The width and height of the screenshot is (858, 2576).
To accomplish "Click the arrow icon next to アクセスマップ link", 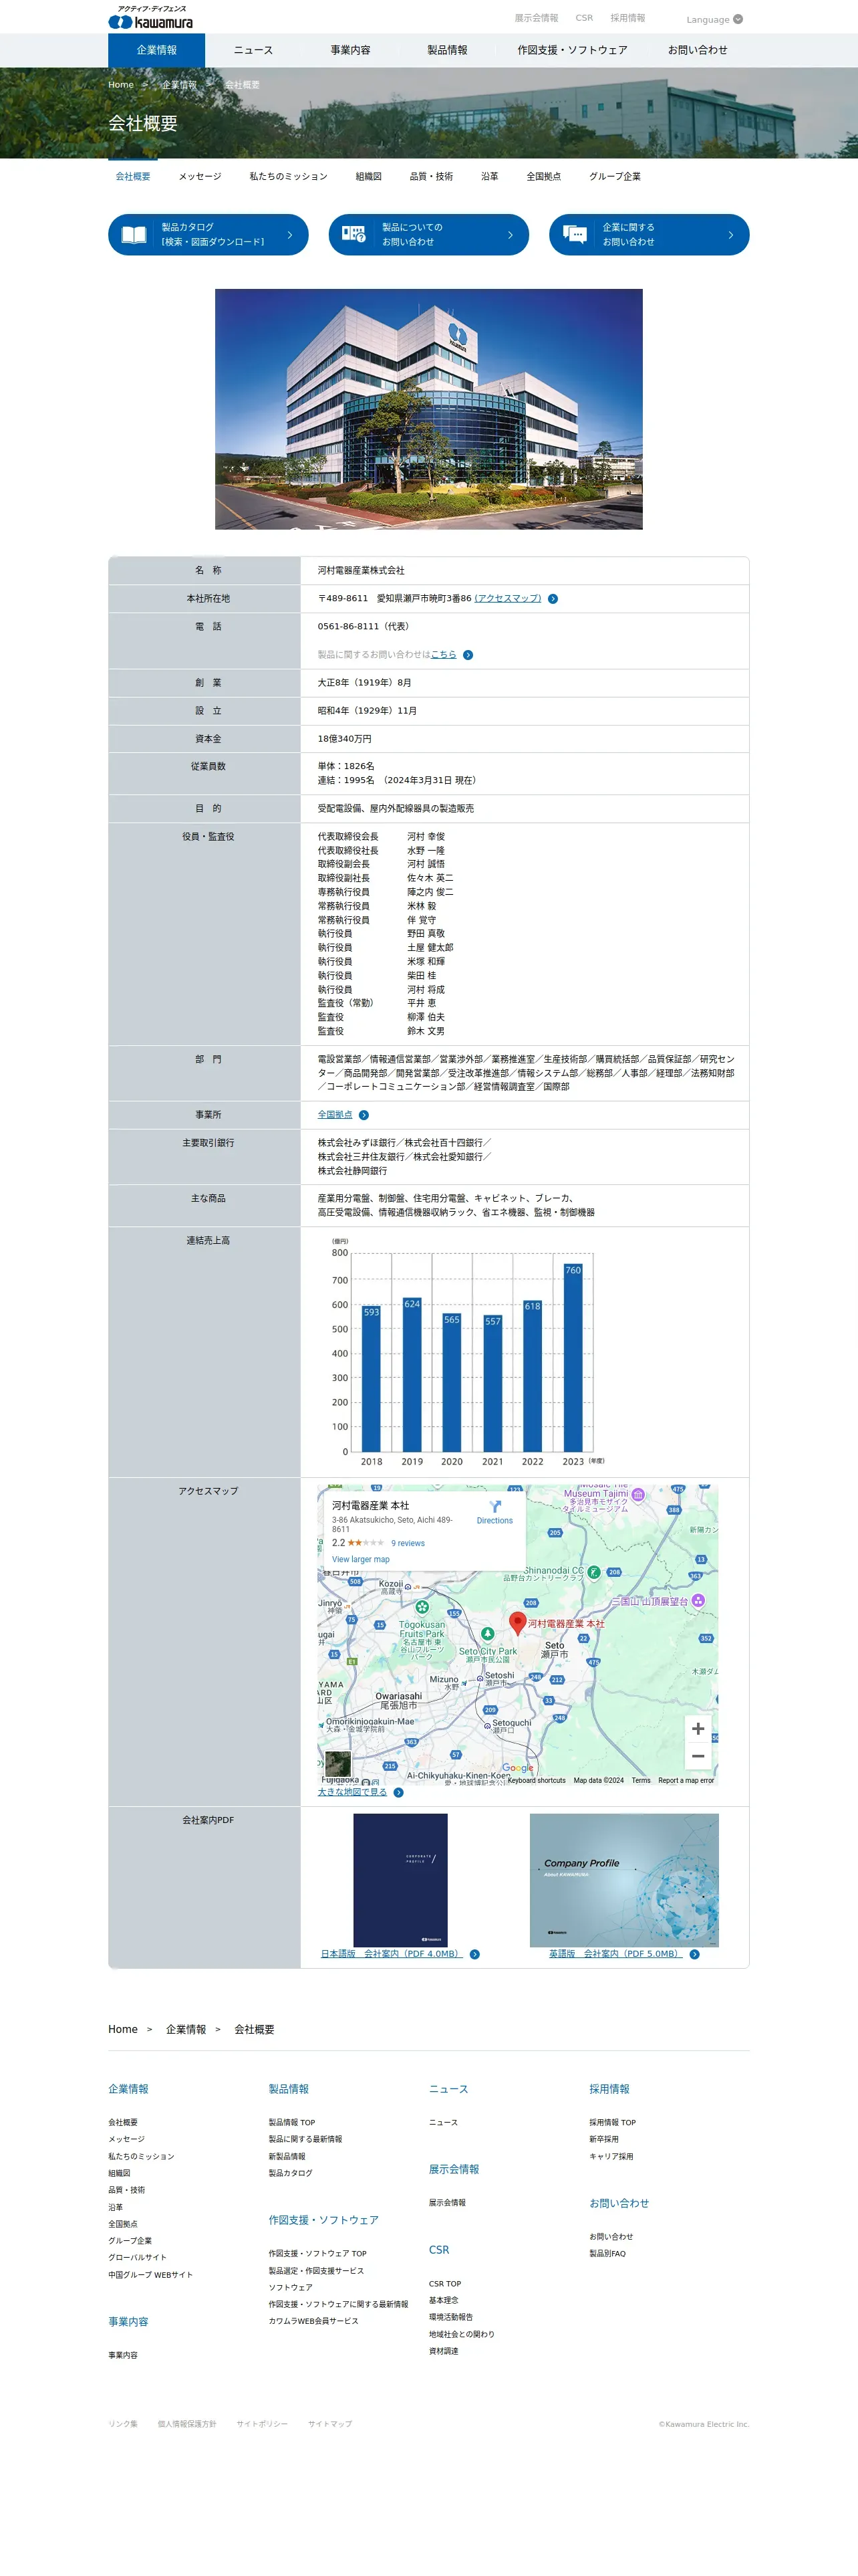I will click(x=553, y=599).
